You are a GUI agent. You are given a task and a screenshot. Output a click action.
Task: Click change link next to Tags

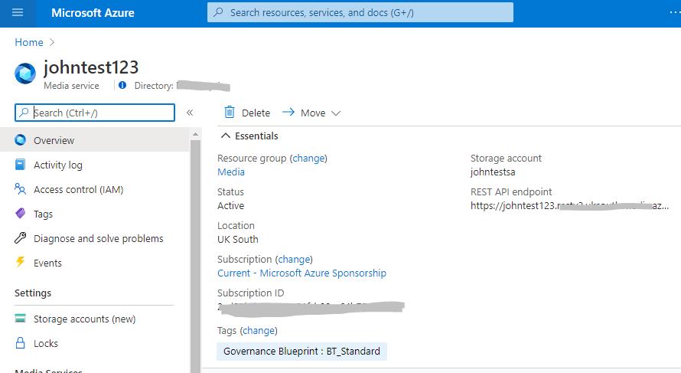pyautogui.click(x=259, y=330)
